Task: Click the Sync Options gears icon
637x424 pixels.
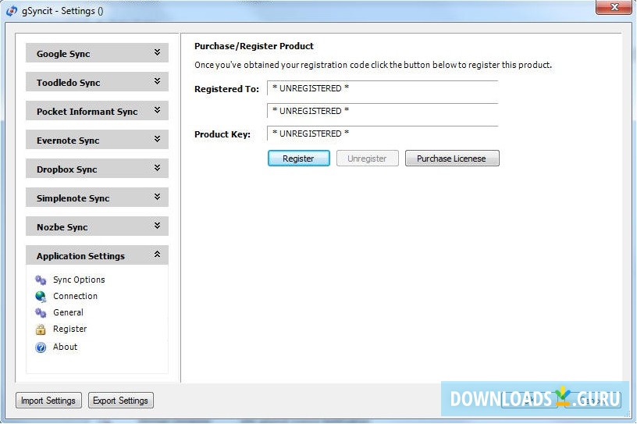Action: point(41,280)
